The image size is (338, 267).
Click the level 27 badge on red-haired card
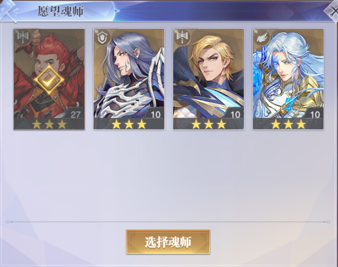[x=75, y=114]
